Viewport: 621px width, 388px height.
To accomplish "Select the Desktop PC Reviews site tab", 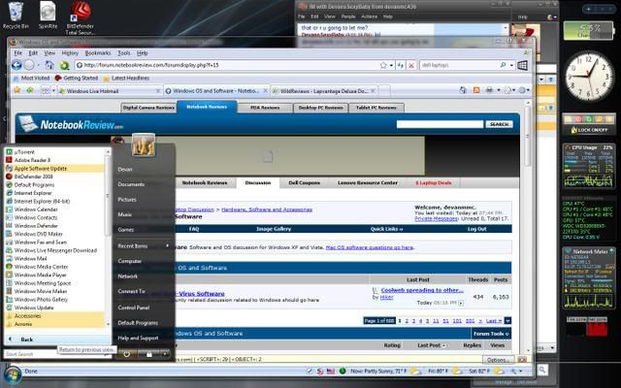I will pos(320,108).
